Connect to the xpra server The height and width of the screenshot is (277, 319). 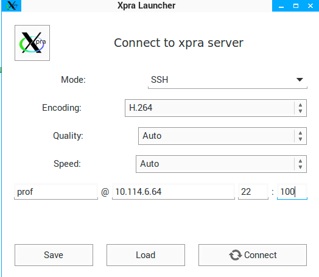pos(253,255)
